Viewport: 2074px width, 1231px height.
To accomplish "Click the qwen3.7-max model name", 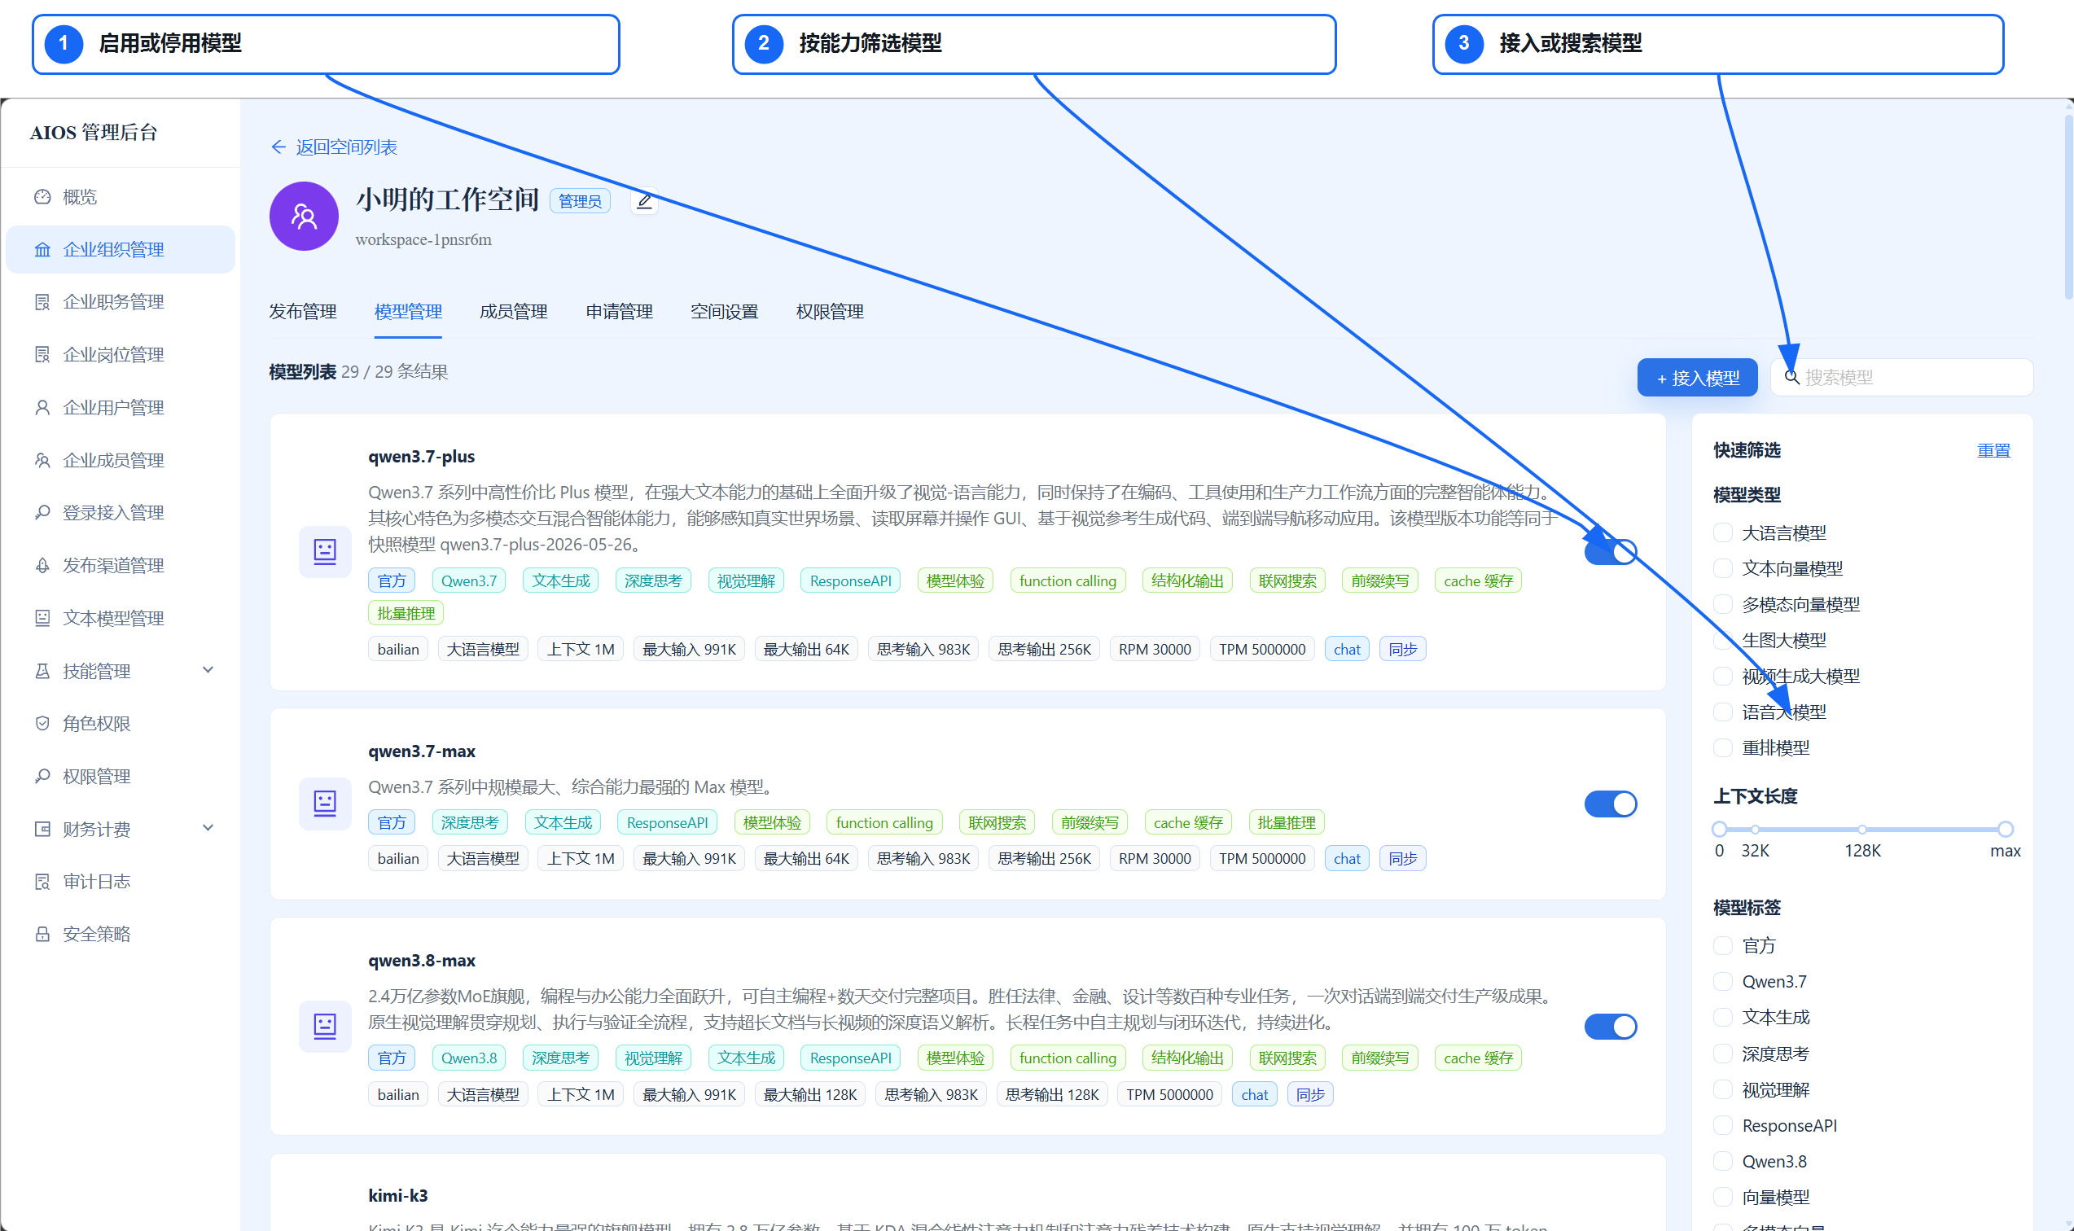I will 422,751.
